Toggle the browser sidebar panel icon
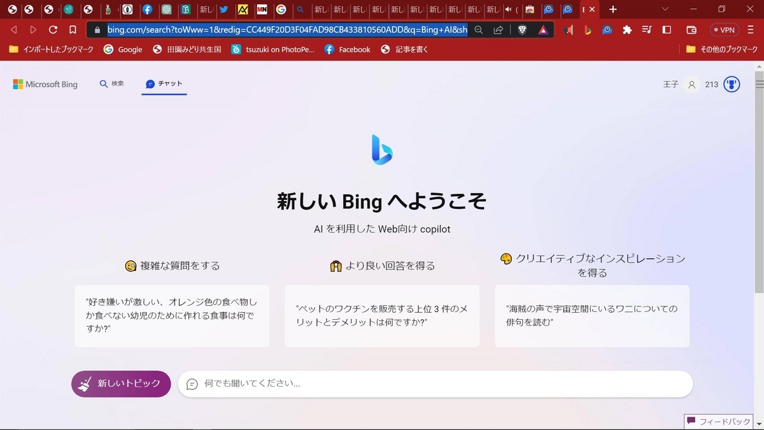This screenshot has height=430, width=764. click(x=667, y=30)
